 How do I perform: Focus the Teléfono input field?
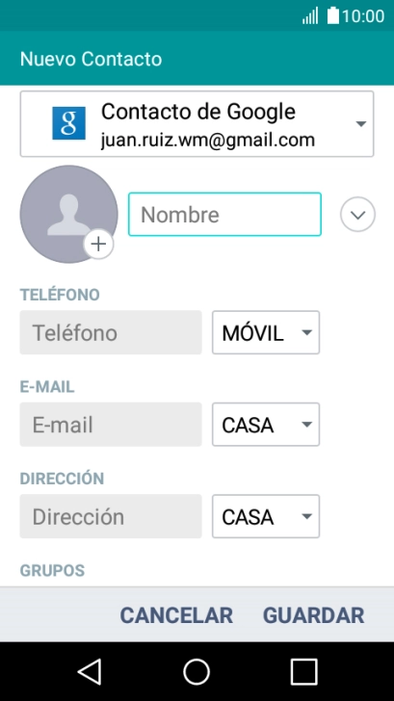pos(111,332)
